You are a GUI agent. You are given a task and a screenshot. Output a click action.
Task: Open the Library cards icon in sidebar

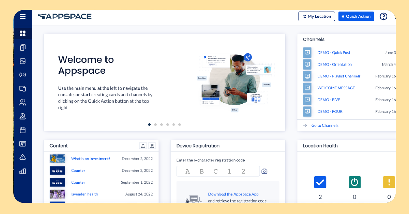[22, 47]
